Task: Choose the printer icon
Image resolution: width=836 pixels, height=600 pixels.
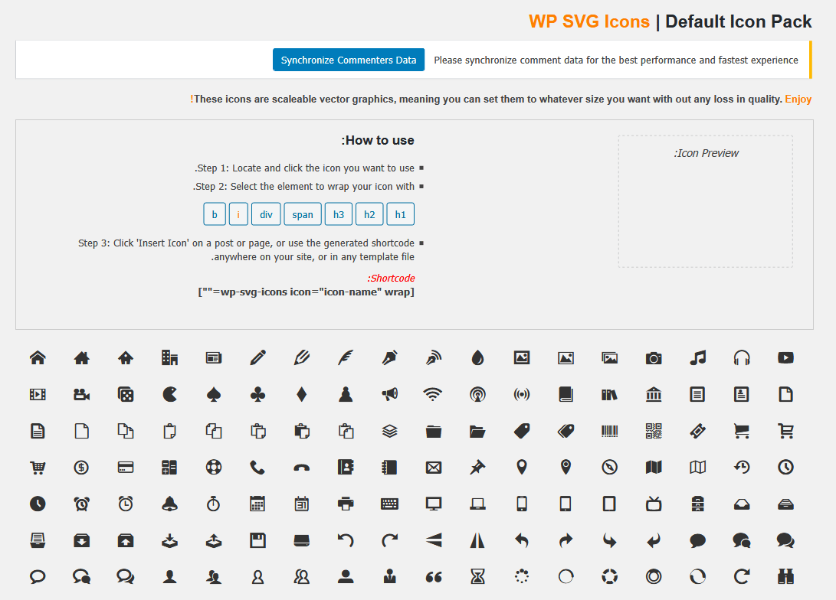Action: point(346,504)
